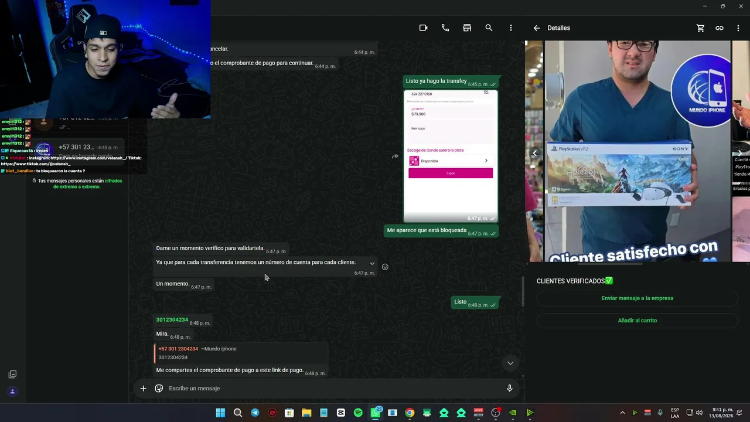This screenshot has height=422, width=750.
Task: Search within the chat using the magnifier
Action: point(489,28)
